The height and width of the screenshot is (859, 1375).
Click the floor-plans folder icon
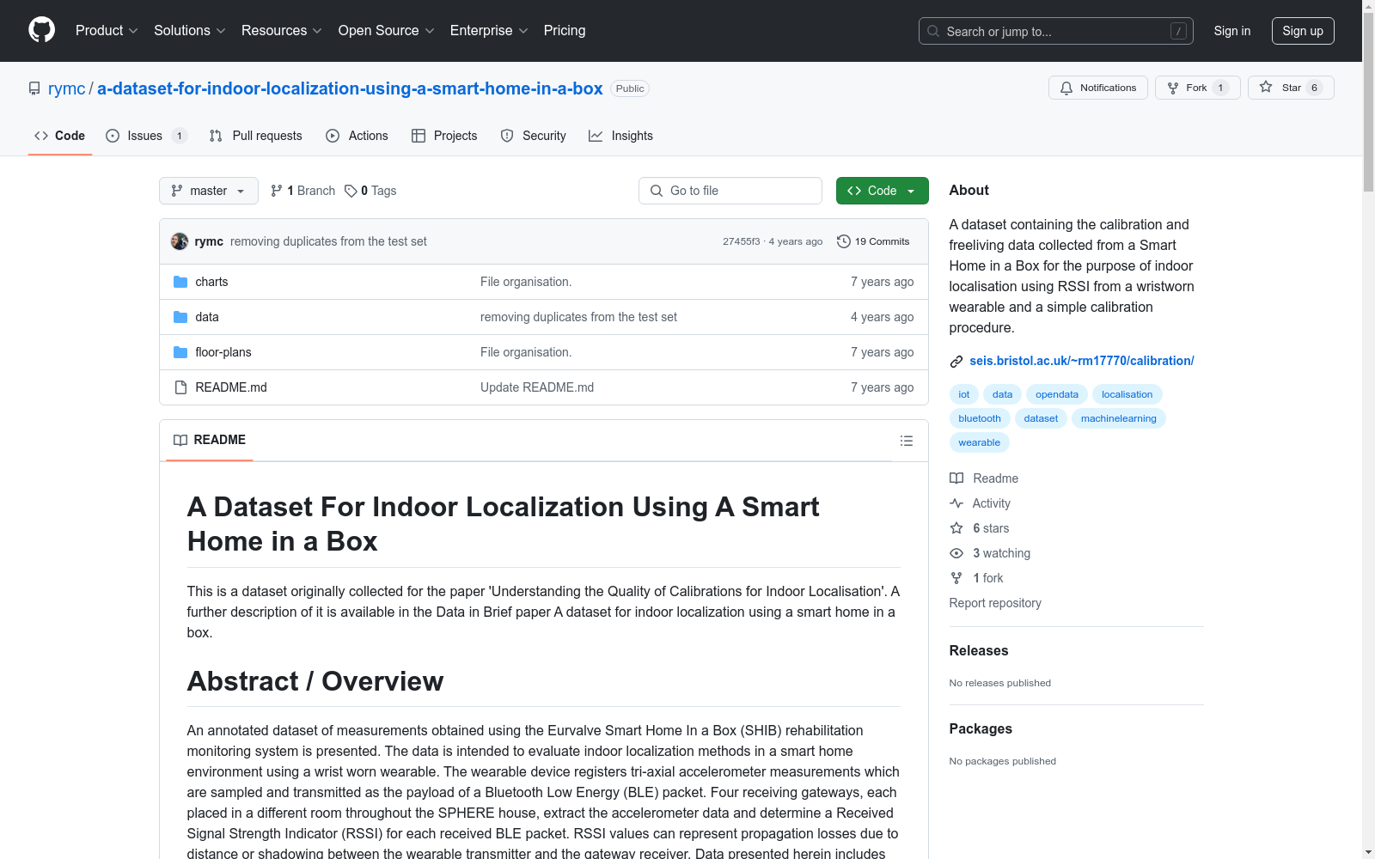180,352
